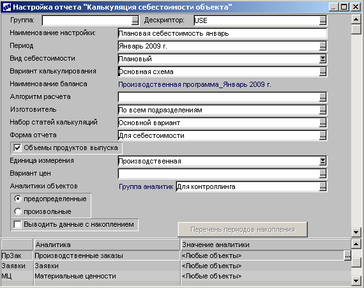Open the Дескриптор ellipsis lookup button
The height and width of the screenshot is (288, 364).
[322, 20]
